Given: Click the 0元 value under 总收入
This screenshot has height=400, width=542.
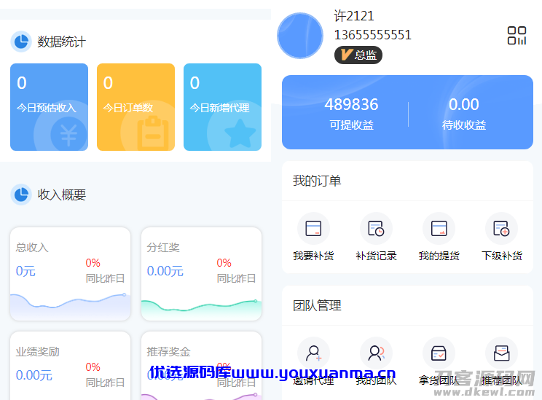Looking at the screenshot, I should click(25, 271).
